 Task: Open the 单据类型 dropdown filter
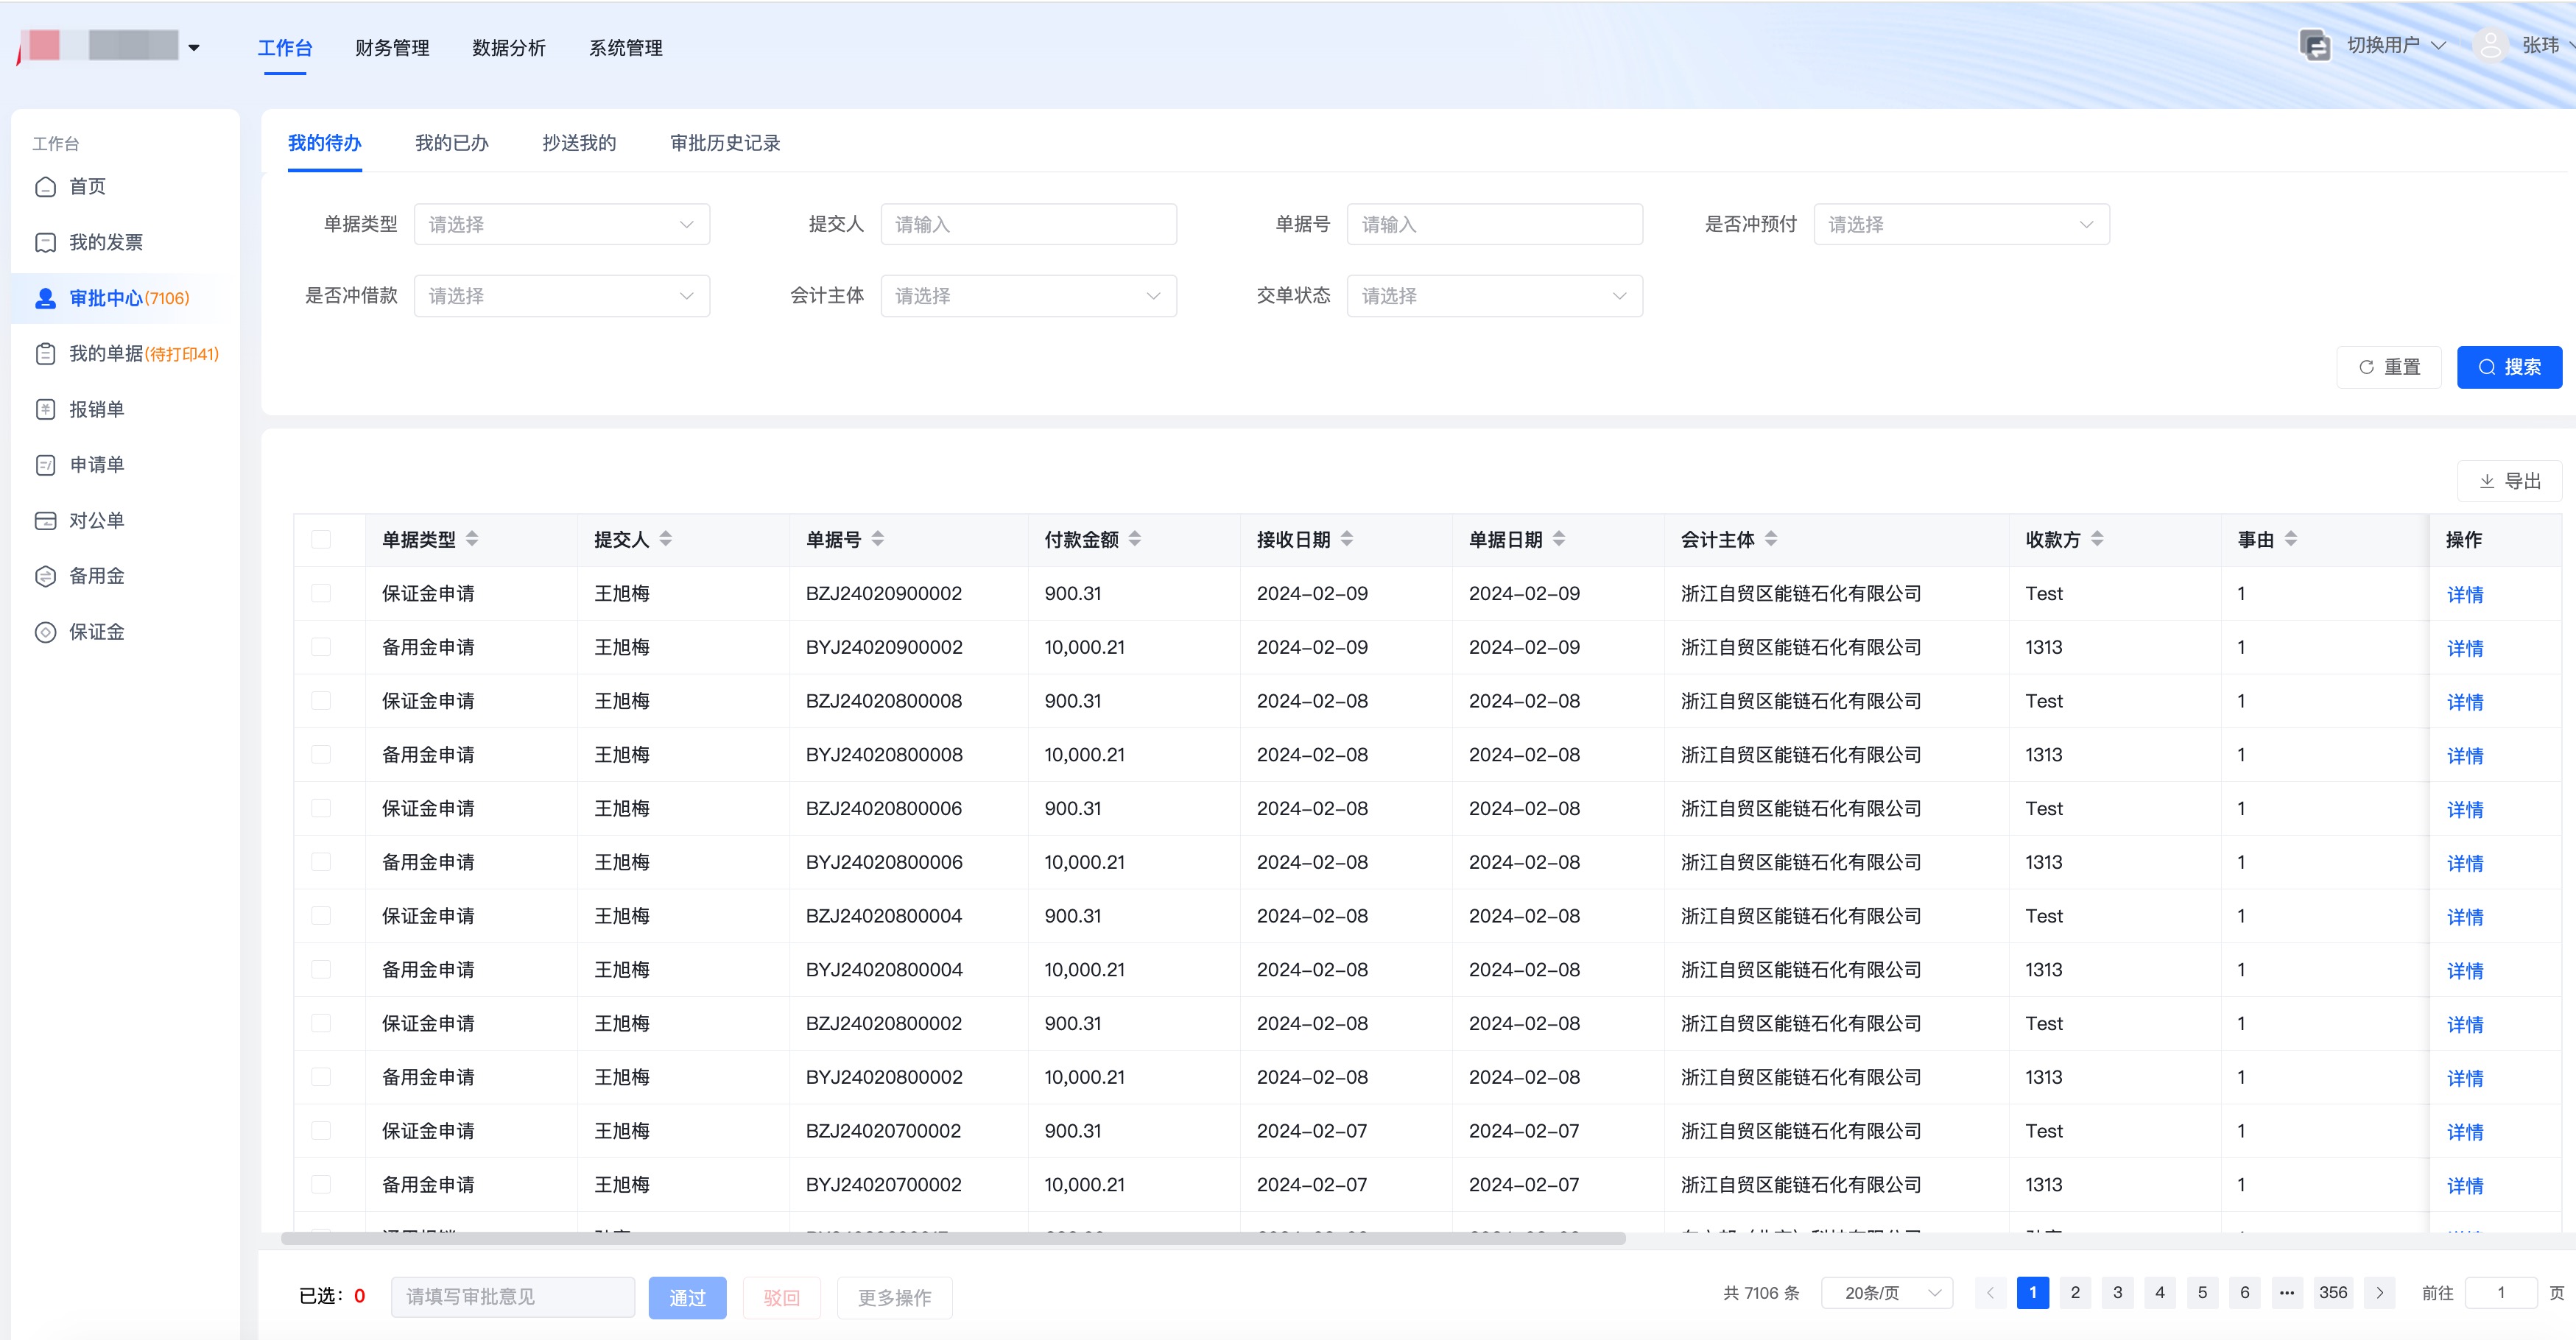tap(562, 225)
